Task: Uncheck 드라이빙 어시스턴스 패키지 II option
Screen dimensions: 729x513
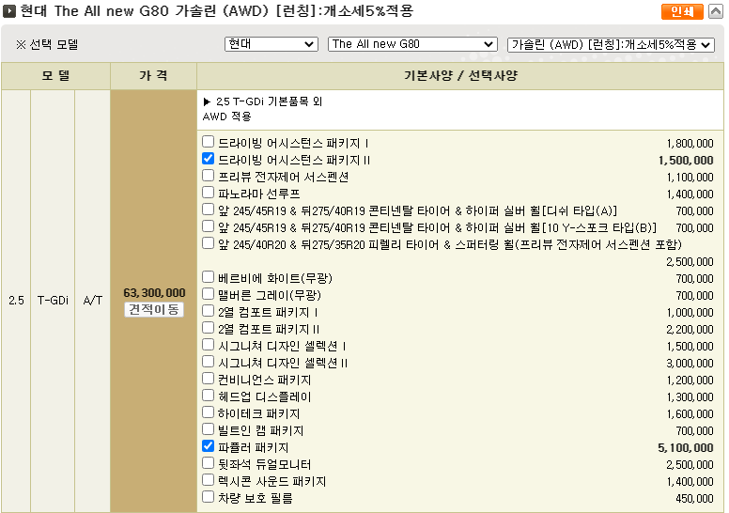Action: [x=208, y=159]
